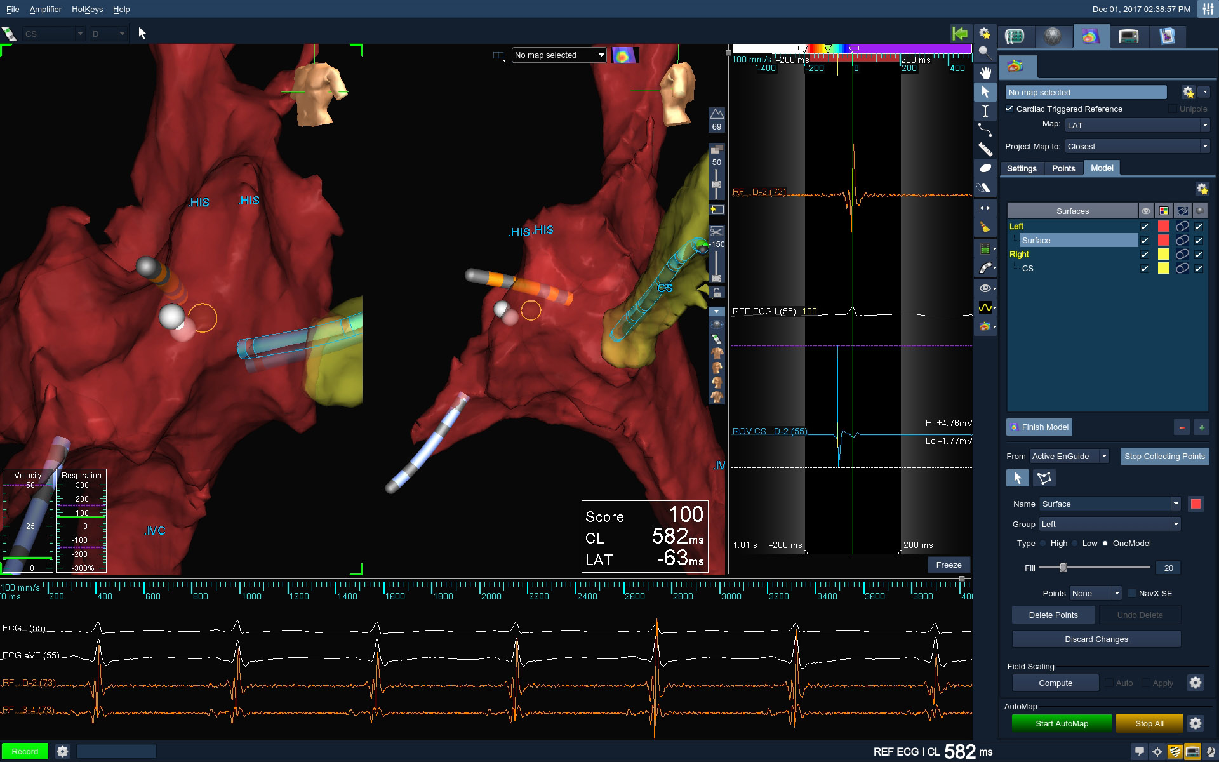
Task: Open the HotKeys menu
Action: tap(87, 10)
